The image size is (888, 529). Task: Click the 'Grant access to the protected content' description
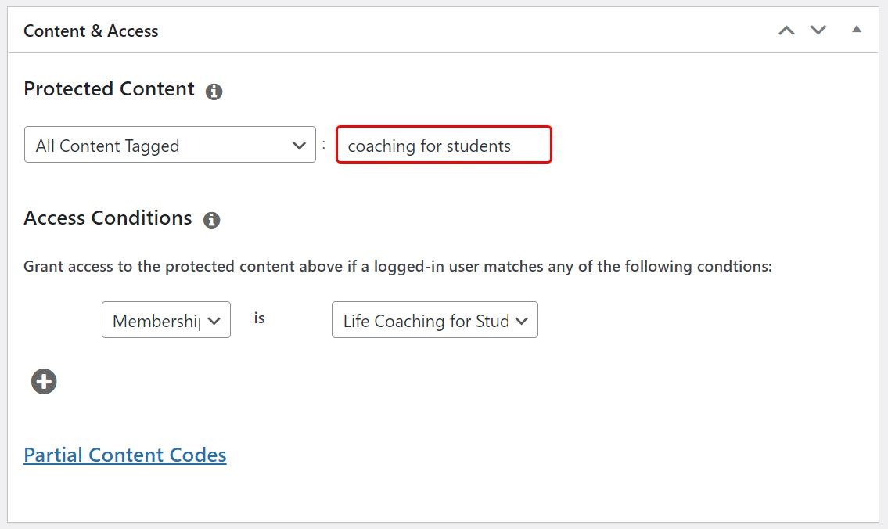[397, 266]
